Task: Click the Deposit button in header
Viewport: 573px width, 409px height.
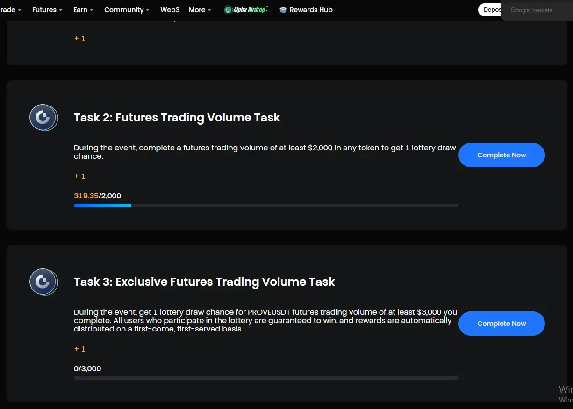Action: point(490,10)
